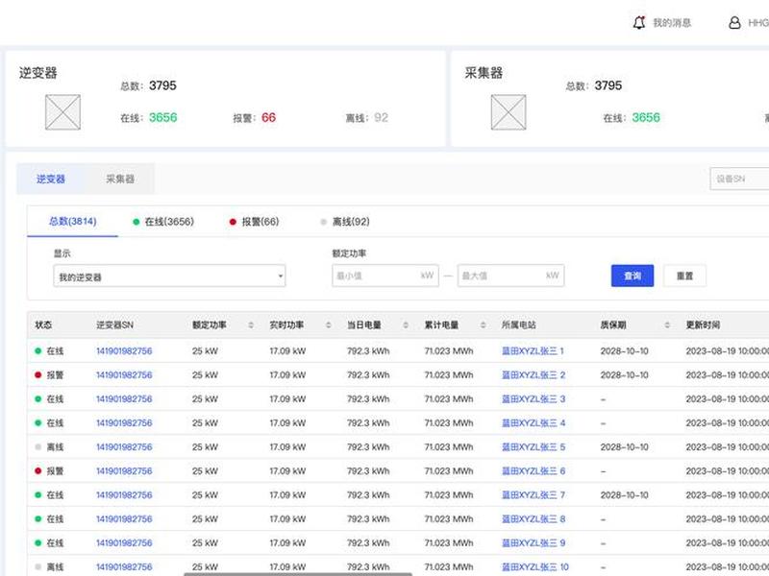Focus the 最小值 rated power field

385,276
